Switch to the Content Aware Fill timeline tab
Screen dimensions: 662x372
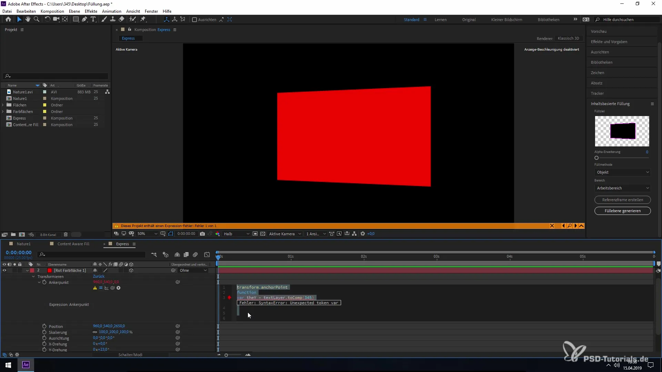point(73,244)
